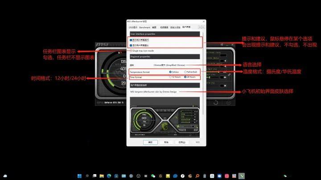Choose the 24 hours time format
The height and width of the screenshot is (180, 321).
pyautogui.click(x=185, y=77)
